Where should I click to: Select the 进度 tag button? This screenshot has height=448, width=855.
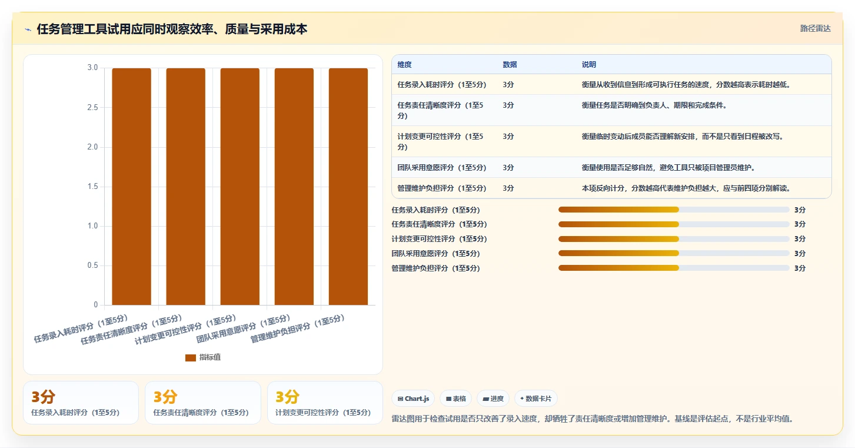point(493,399)
